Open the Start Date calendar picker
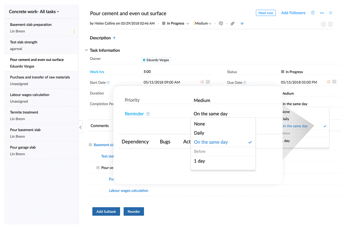The width and height of the screenshot is (347, 230). [208, 82]
